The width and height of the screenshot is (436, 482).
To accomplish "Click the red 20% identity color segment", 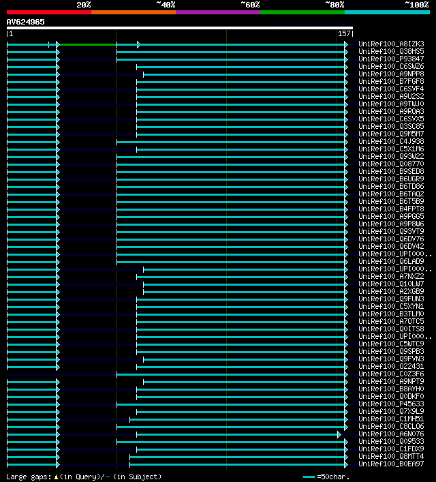I will 49,12.
